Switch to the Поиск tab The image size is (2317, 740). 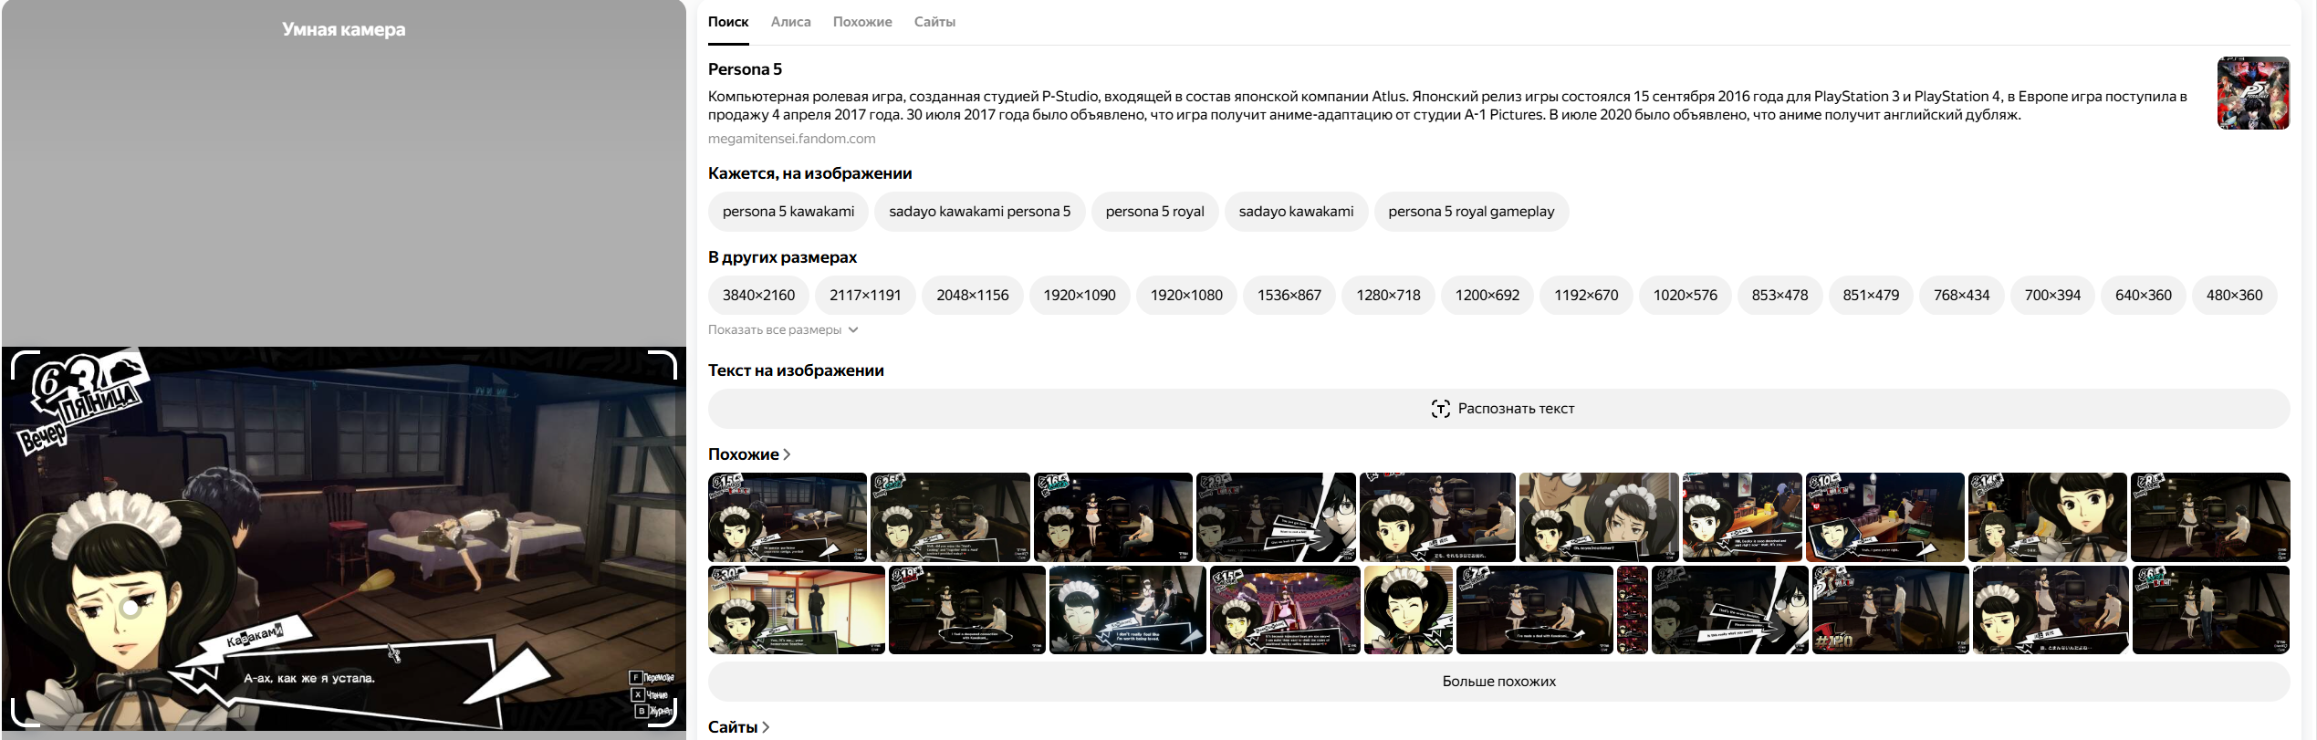727,22
